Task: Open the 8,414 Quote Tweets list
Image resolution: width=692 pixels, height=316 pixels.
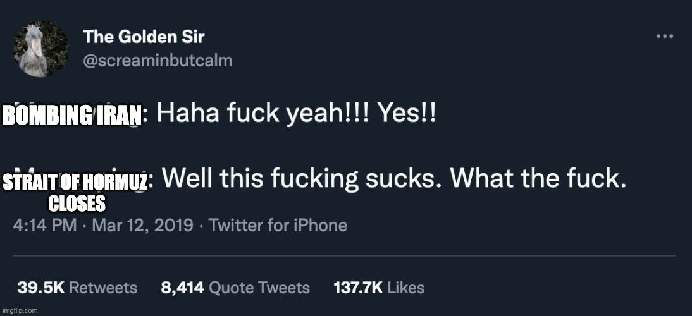Action: click(235, 288)
